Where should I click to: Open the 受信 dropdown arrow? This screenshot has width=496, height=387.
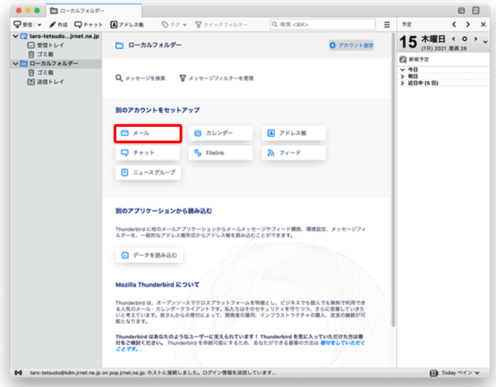click(x=39, y=24)
